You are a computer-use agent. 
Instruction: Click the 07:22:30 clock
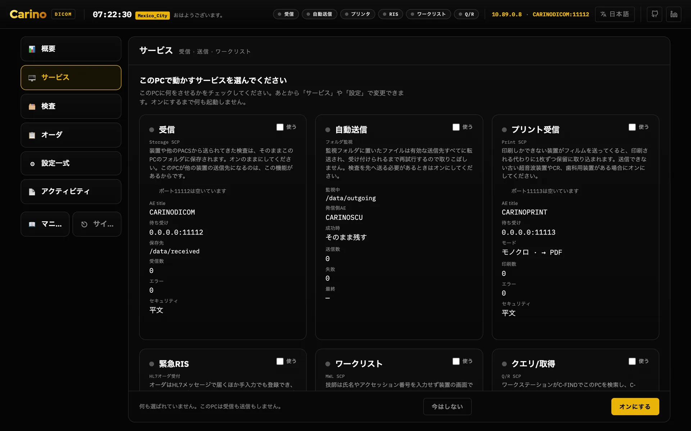coord(112,14)
